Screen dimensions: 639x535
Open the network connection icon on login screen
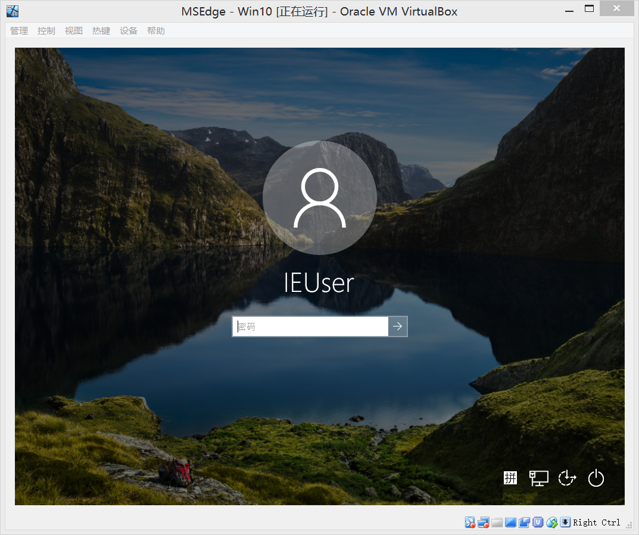(x=539, y=478)
